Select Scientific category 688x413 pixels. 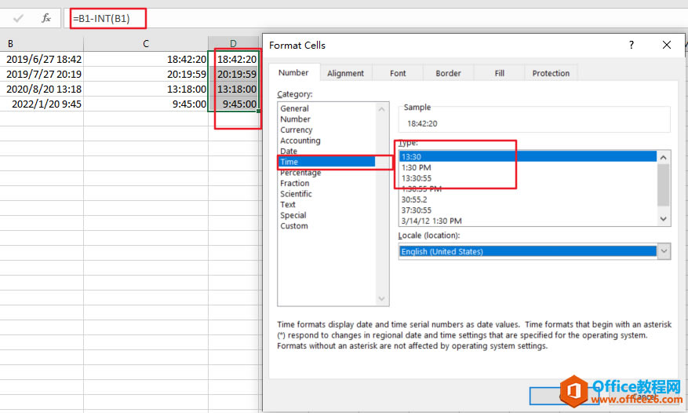(327, 194)
